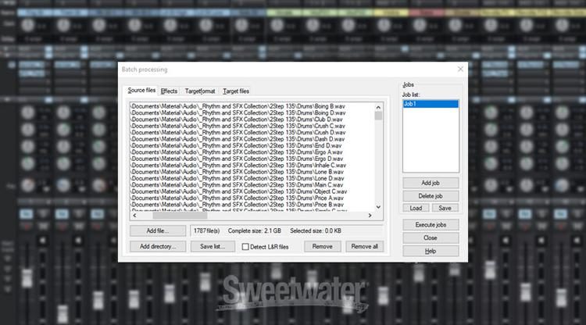The width and height of the screenshot is (586, 325).
Task: Open Help for batch processing
Action: (430, 251)
